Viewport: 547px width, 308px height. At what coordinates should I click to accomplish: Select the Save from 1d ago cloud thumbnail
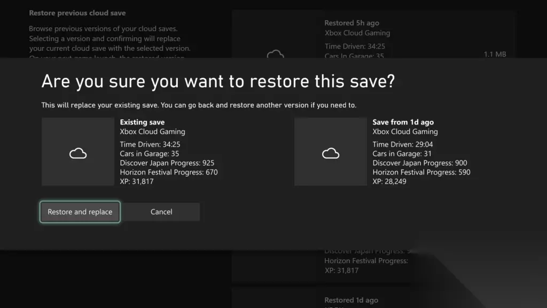330,151
